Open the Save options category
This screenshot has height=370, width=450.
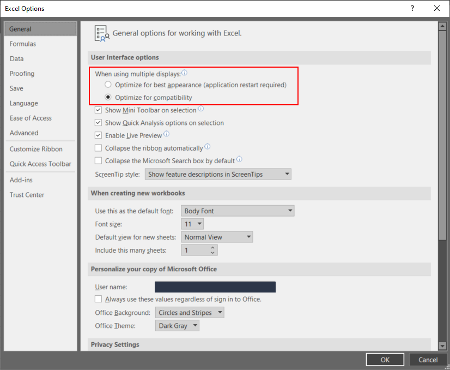tap(40, 88)
